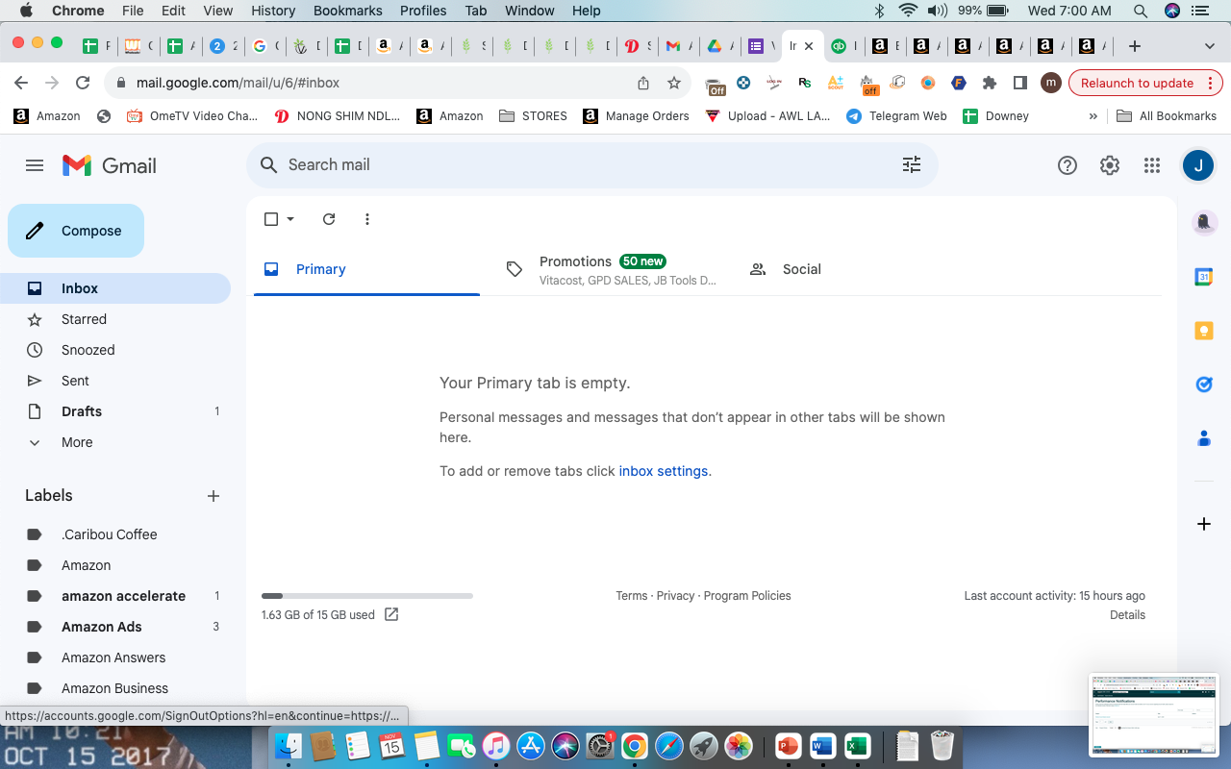Open the Amazon Business label
This screenshot has width=1231, height=769.
(115, 688)
